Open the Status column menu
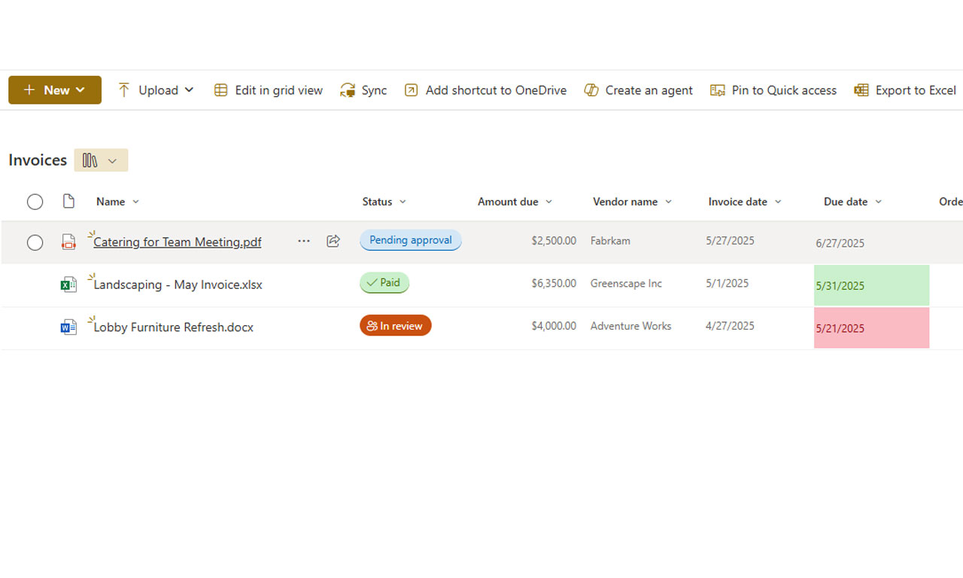963x578 pixels. pyautogui.click(x=403, y=202)
